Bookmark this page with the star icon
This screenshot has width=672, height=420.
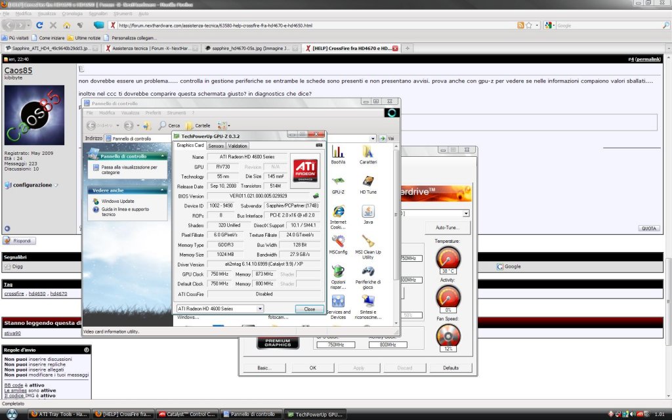click(529, 26)
